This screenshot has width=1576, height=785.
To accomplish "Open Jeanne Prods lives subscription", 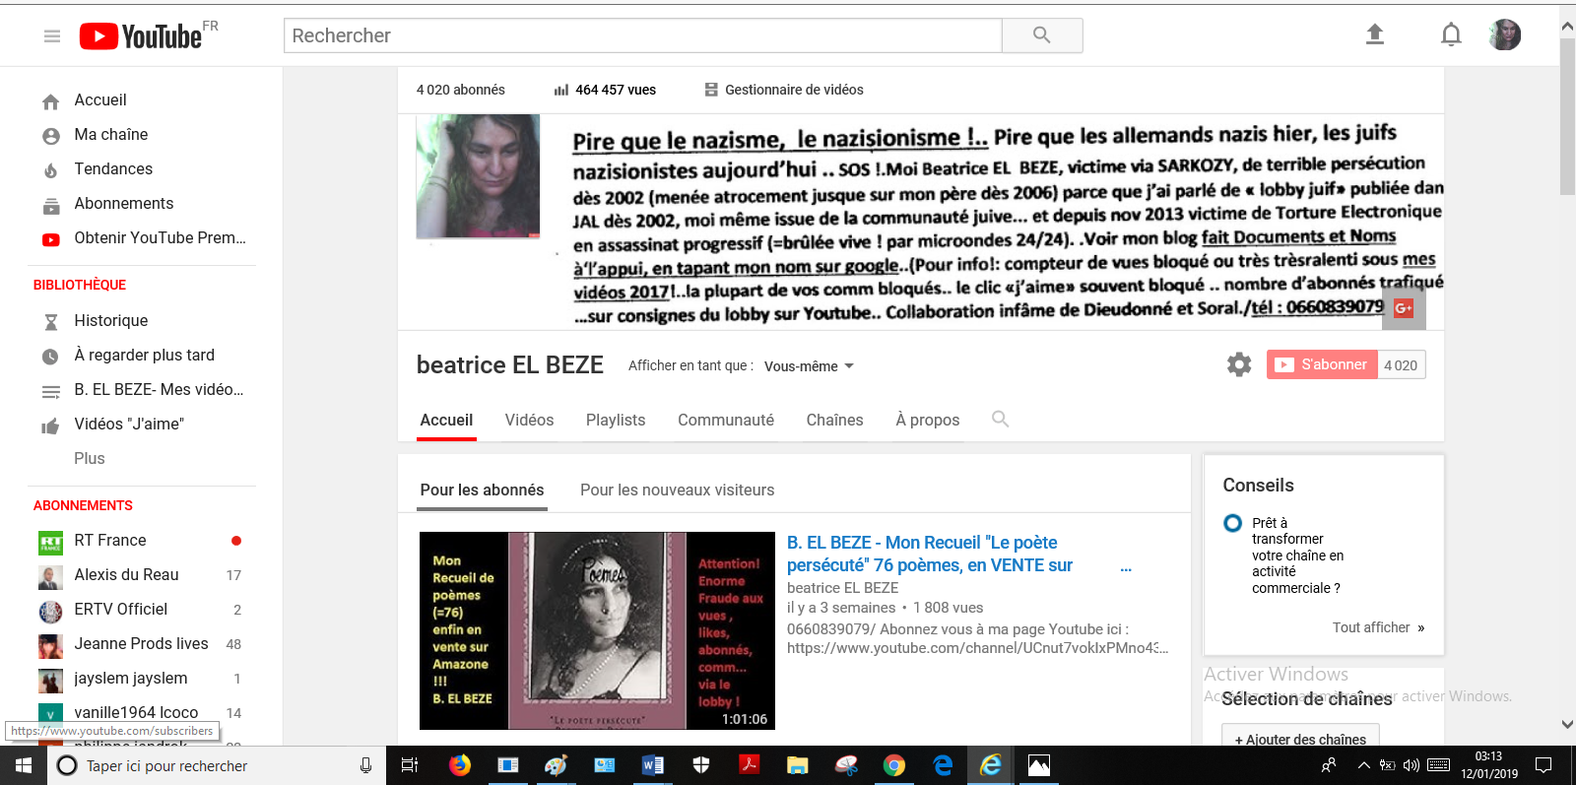I will [142, 644].
